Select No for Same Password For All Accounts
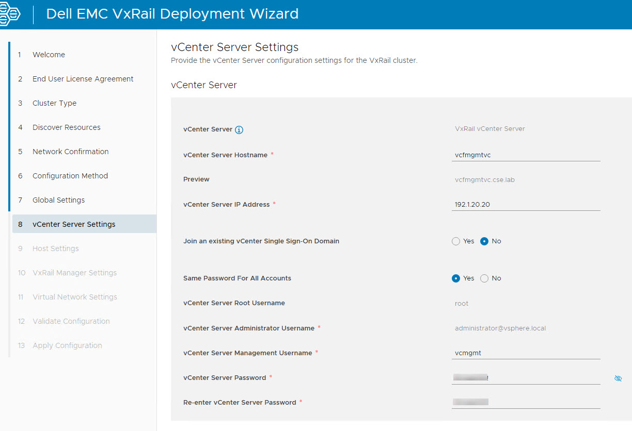 (x=484, y=278)
